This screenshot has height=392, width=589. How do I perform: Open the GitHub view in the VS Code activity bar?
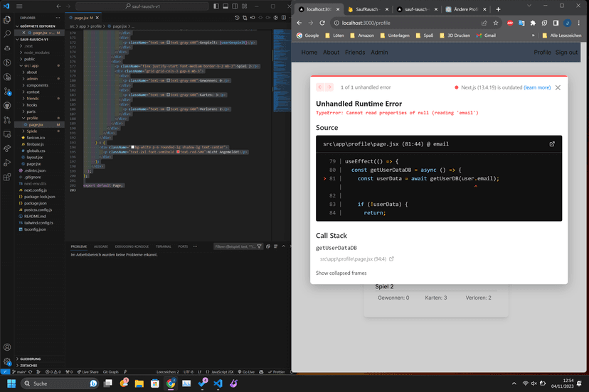[x=7, y=105]
